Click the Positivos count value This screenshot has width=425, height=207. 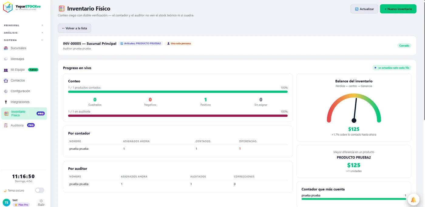(x=206, y=100)
